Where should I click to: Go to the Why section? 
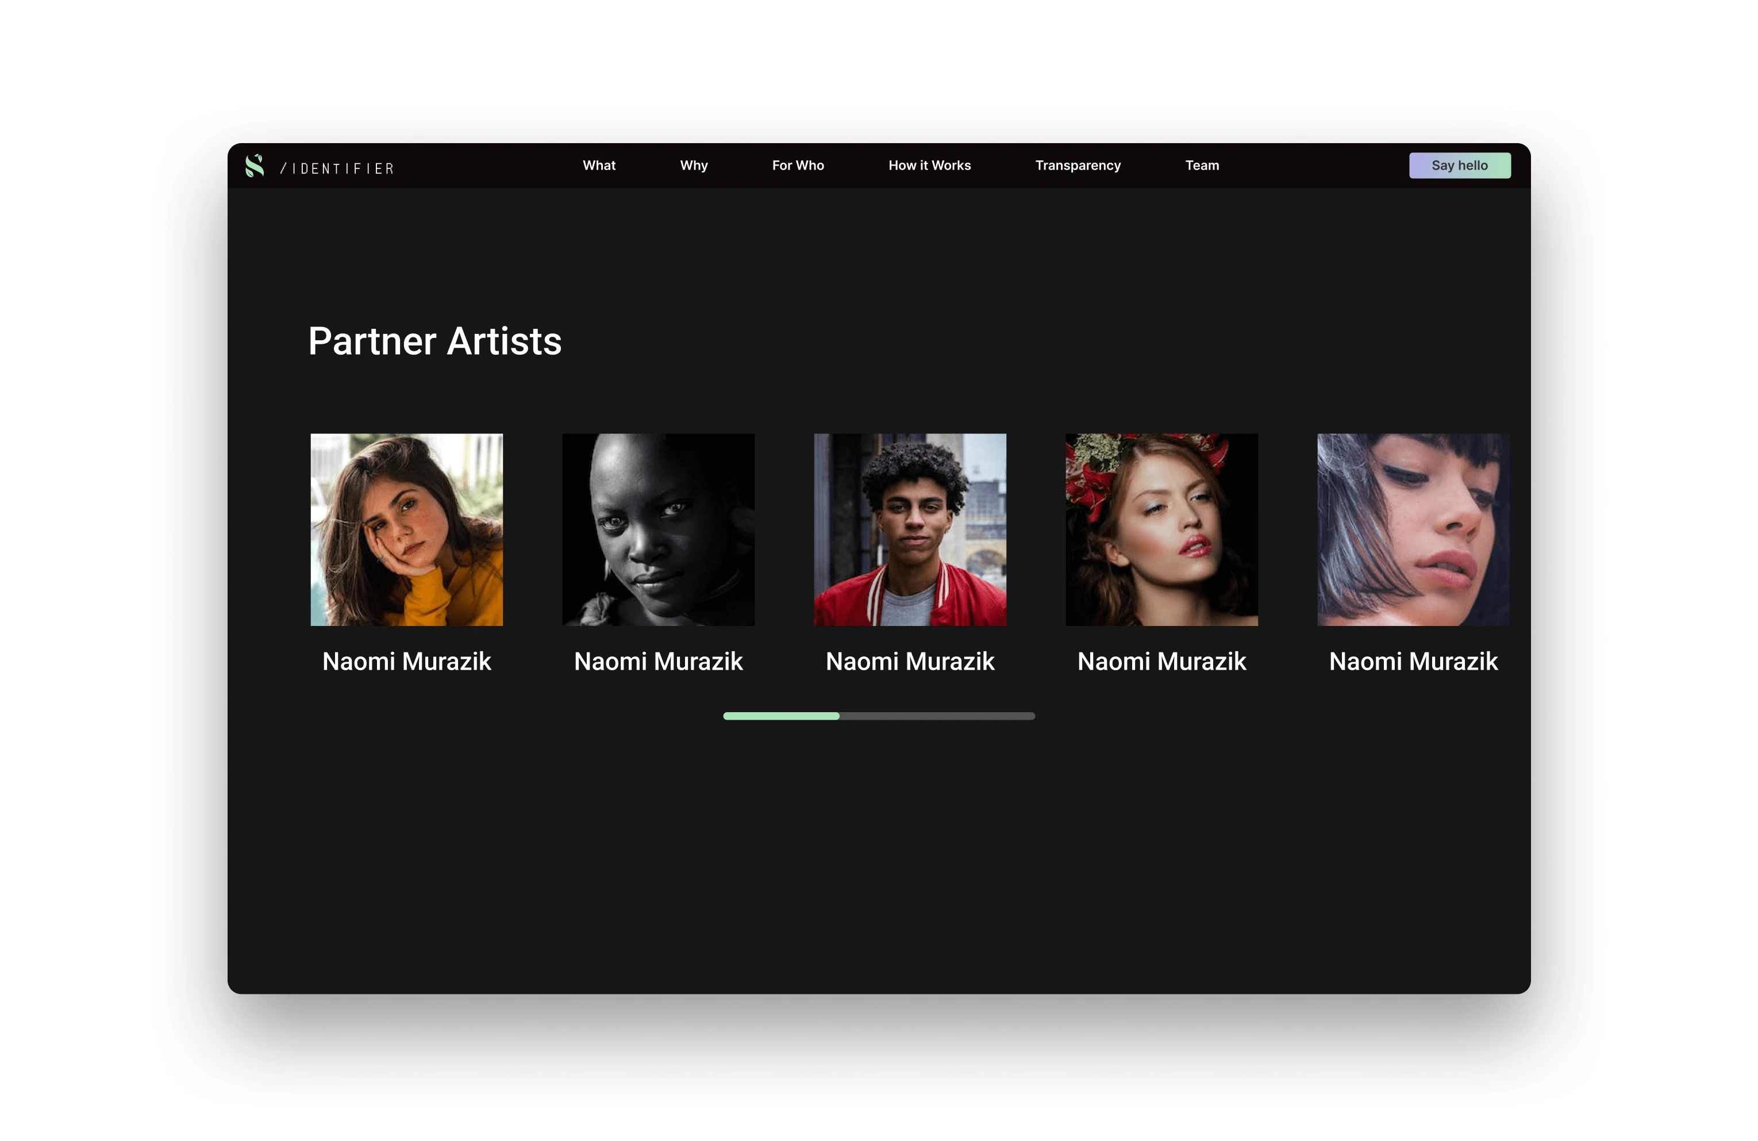click(694, 166)
